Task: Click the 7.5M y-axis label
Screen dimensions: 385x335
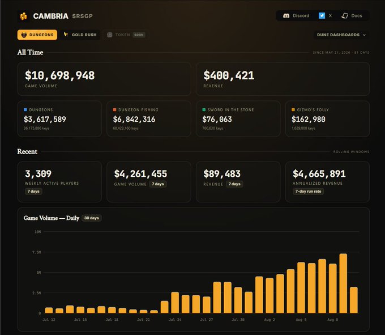Action: (37, 252)
